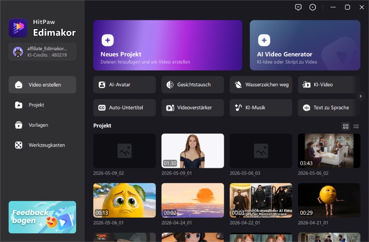Click the plus icon on Neues Projekt
369x242 pixels.
(x=107, y=40)
